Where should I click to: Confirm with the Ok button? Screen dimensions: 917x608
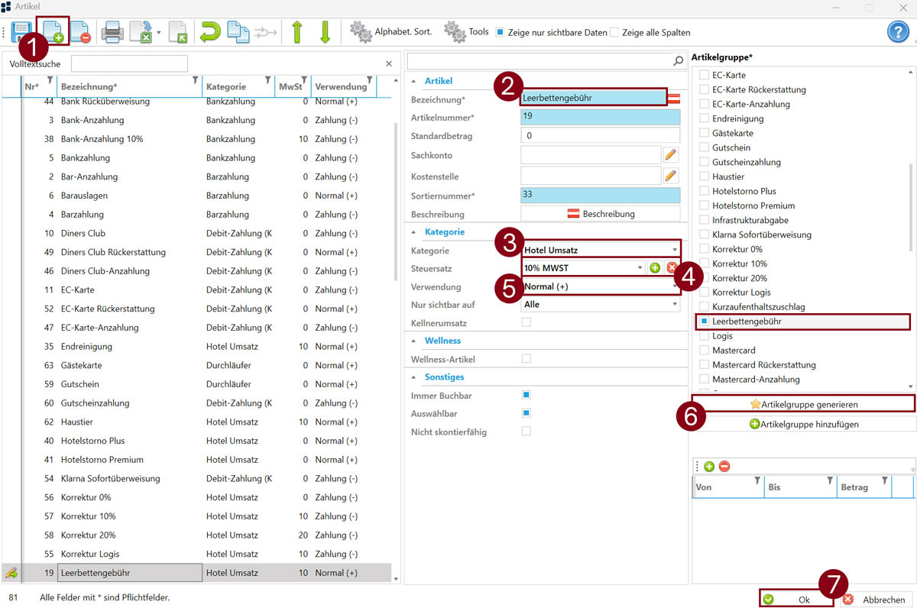[796, 600]
